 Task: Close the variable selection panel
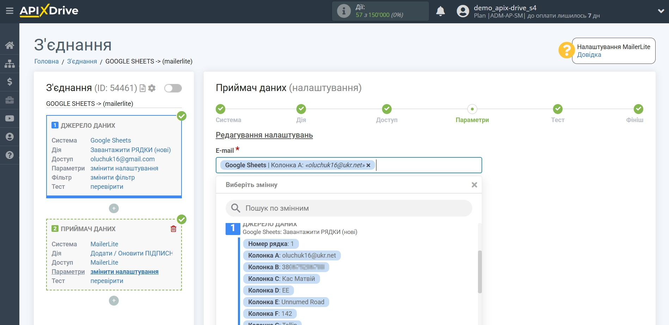tap(474, 185)
